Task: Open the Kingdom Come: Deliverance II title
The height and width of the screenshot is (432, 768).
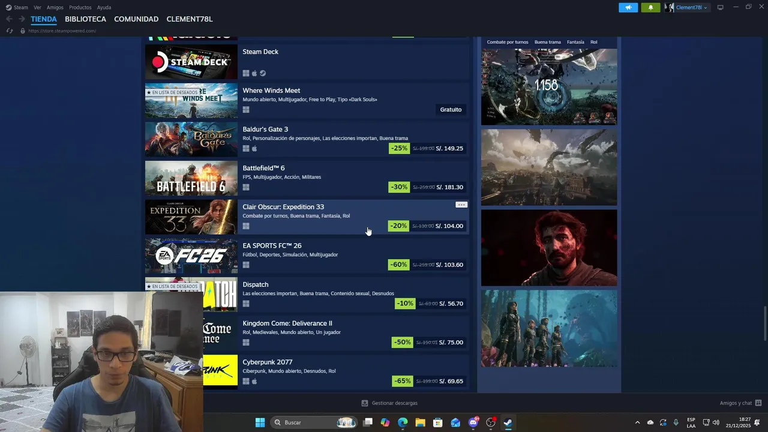Action: point(287,323)
